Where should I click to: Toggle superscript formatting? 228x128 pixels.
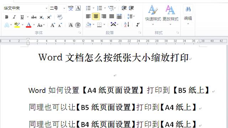point(49,17)
